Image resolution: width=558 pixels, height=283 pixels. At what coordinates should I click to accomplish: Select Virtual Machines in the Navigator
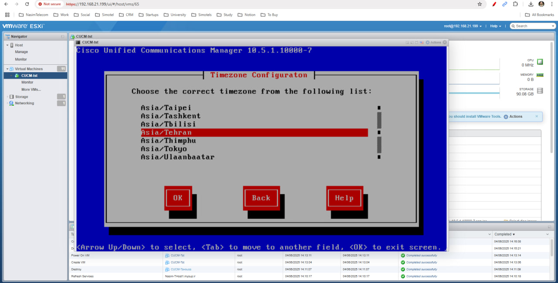[29, 69]
